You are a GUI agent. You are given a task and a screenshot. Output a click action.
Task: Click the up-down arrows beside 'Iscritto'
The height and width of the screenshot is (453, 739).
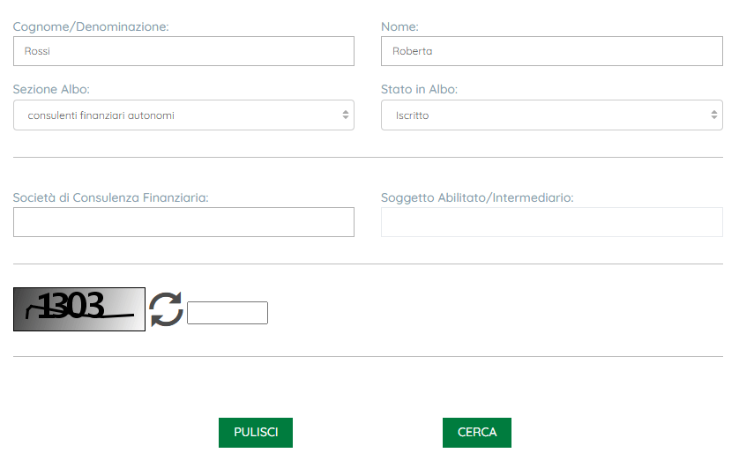point(714,115)
